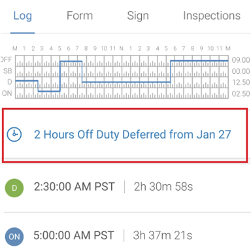
Task: Open the Inspections tab
Action: (212, 16)
